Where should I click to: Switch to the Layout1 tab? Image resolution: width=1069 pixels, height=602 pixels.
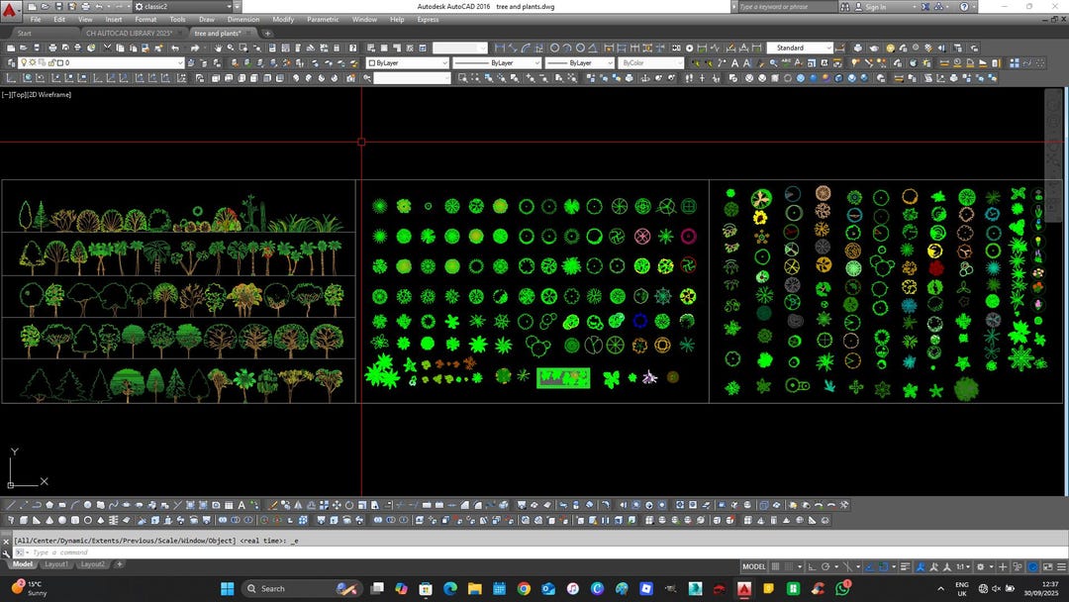click(x=55, y=563)
